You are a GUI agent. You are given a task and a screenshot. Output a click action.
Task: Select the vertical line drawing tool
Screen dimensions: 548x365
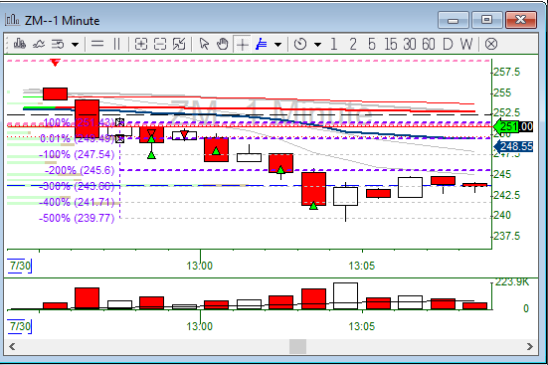[x=116, y=44]
